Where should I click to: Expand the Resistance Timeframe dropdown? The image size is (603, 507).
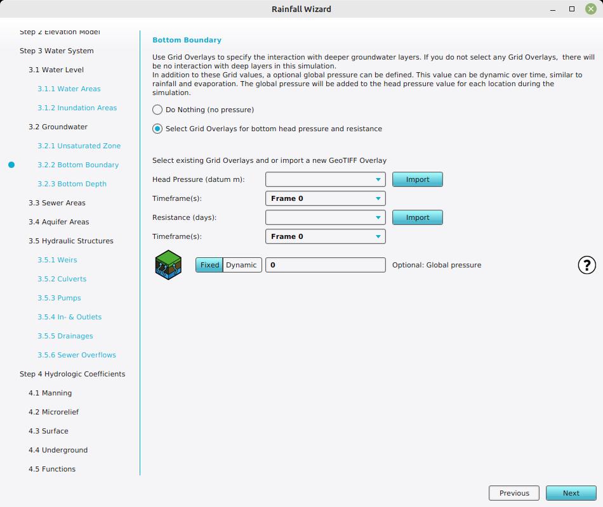[x=325, y=236]
